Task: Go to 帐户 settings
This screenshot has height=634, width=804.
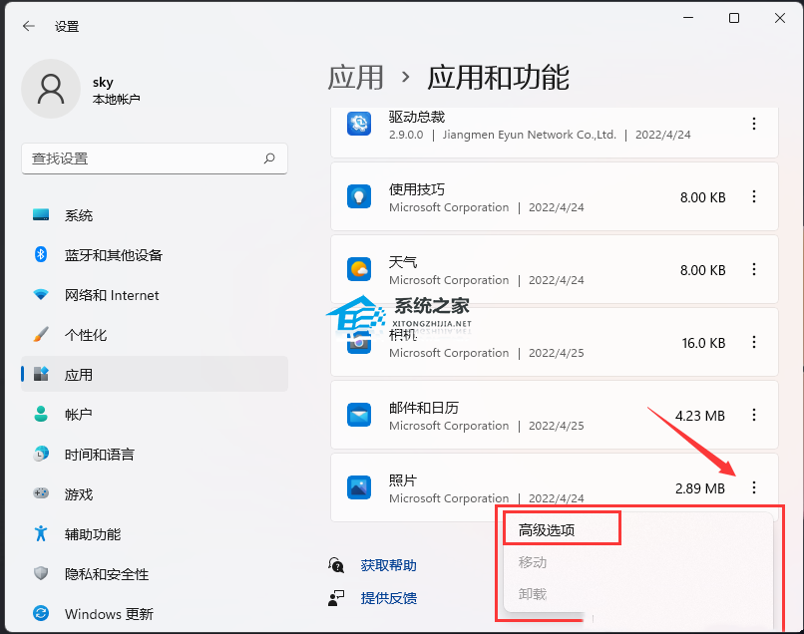Action: pyautogui.click(x=155, y=414)
